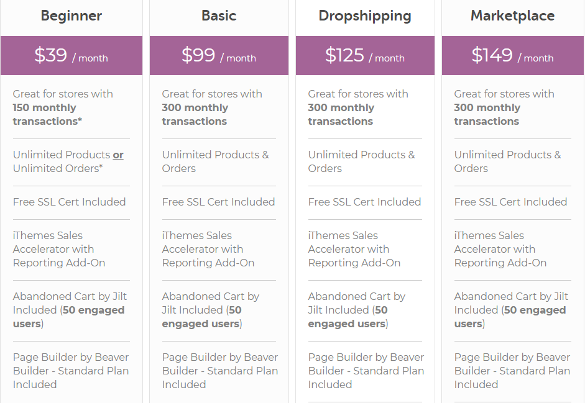
Task: Choose the $125 / month price banner
Action: (x=366, y=55)
